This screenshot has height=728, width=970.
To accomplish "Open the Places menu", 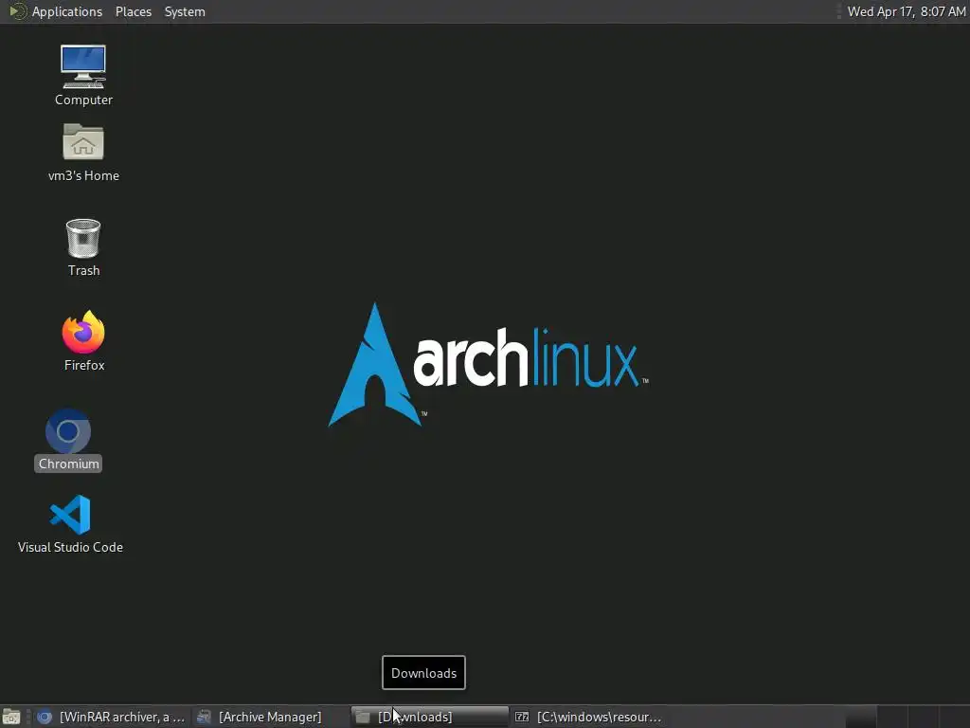I will click(133, 11).
